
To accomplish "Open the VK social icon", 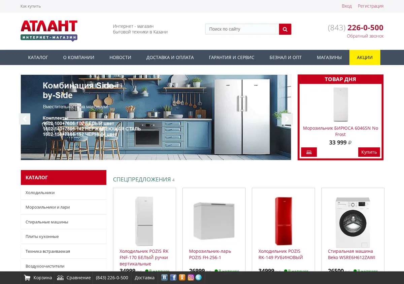I will point(164,278).
